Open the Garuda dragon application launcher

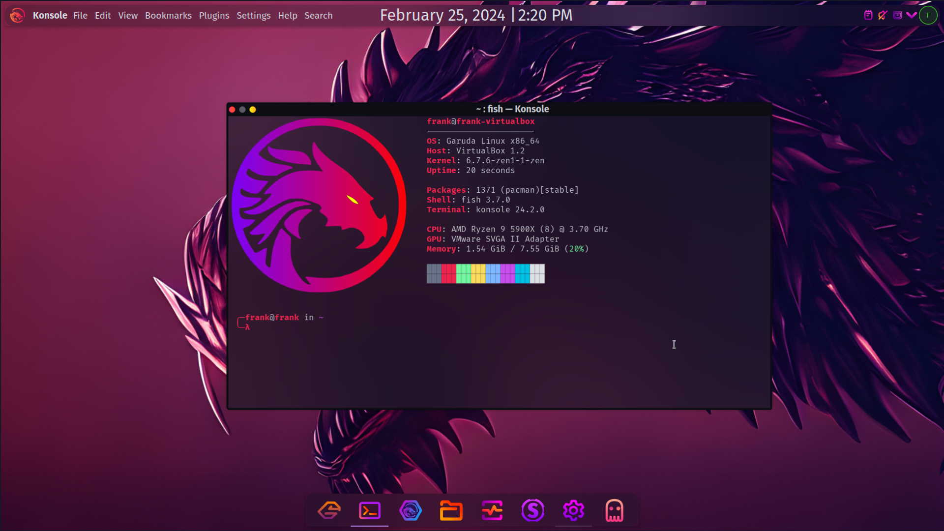click(17, 15)
